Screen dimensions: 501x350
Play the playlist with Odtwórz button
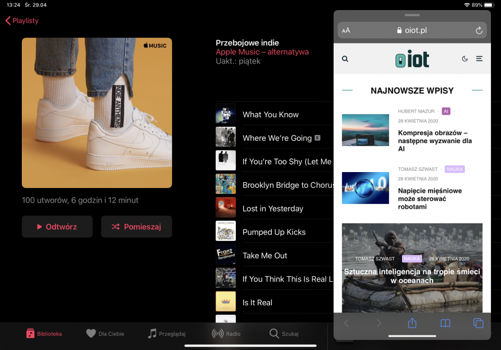point(57,226)
